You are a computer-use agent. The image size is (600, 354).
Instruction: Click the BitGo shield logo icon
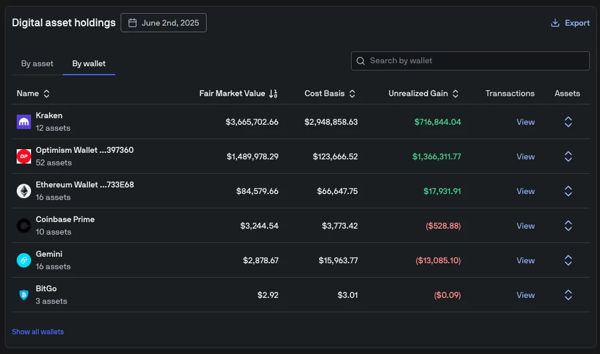coord(24,295)
